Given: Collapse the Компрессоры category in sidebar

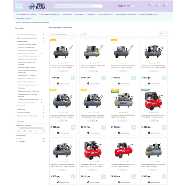Looking at the screenshot, I should point(44,41).
